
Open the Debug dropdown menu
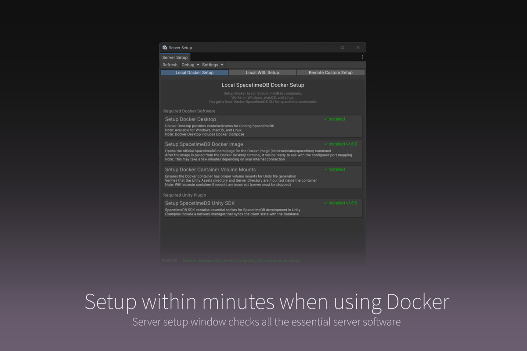[x=190, y=65]
